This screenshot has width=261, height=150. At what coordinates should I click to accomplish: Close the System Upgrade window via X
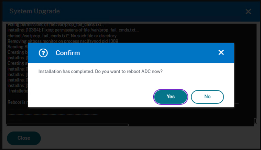pos(248,11)
